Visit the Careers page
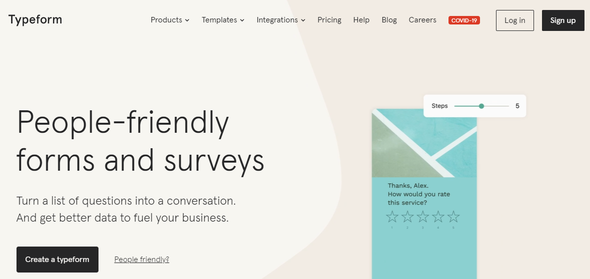This screenshot has width=590, height=279. point(422,20)
